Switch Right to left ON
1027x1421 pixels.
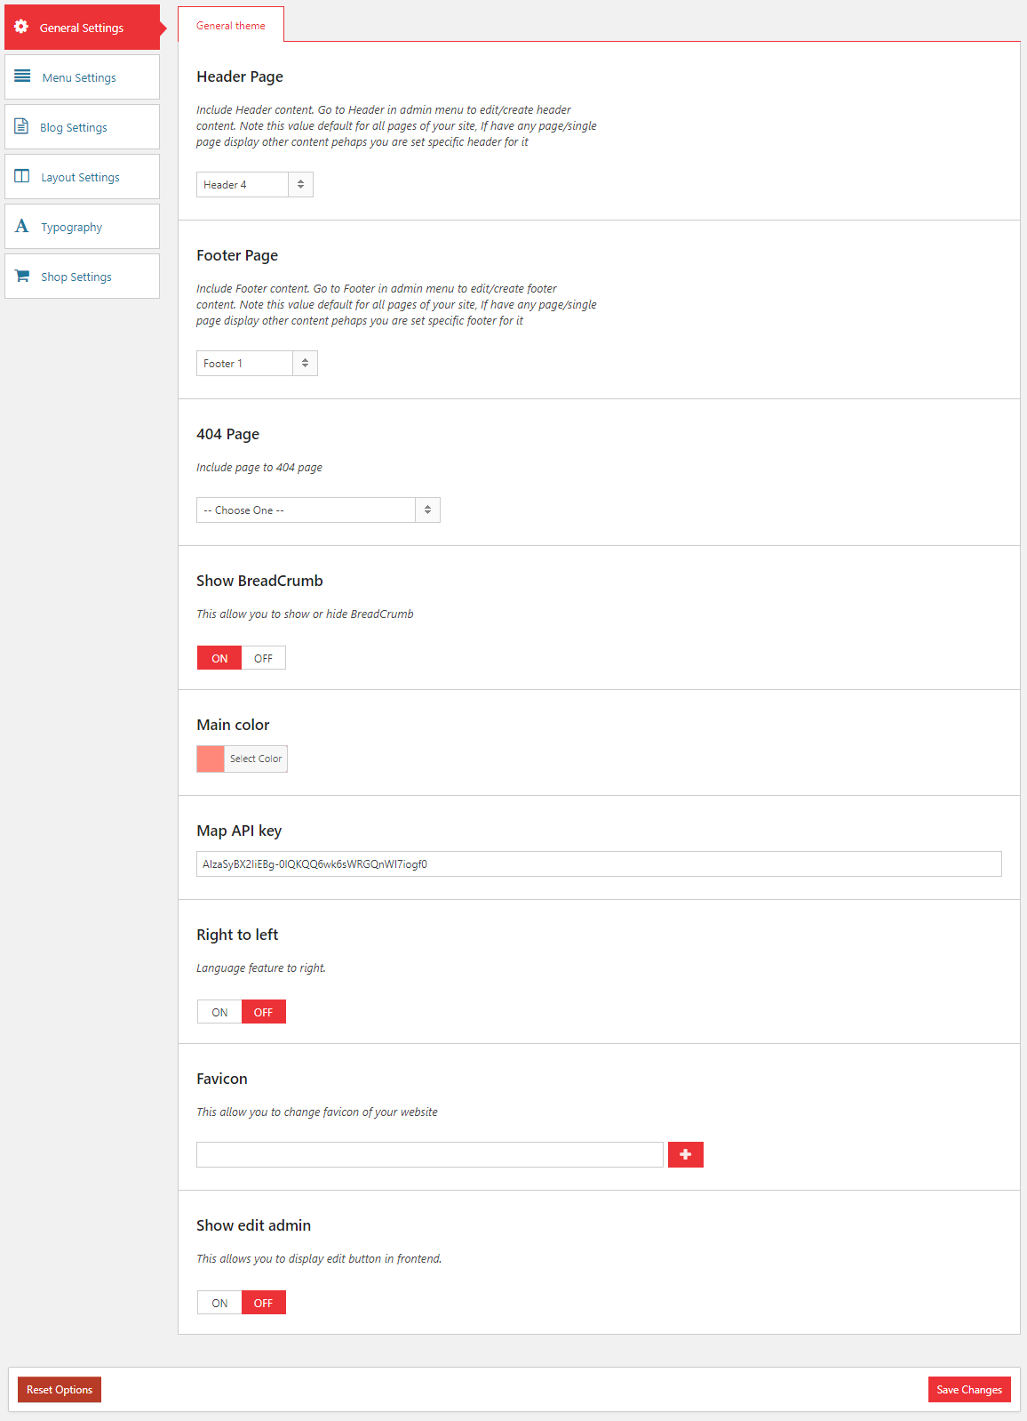(219, 1012)
